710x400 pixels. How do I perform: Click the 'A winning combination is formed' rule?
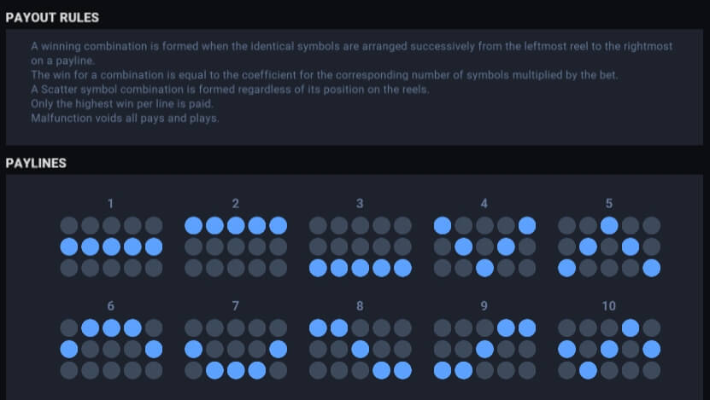click(x=352, y=54)
